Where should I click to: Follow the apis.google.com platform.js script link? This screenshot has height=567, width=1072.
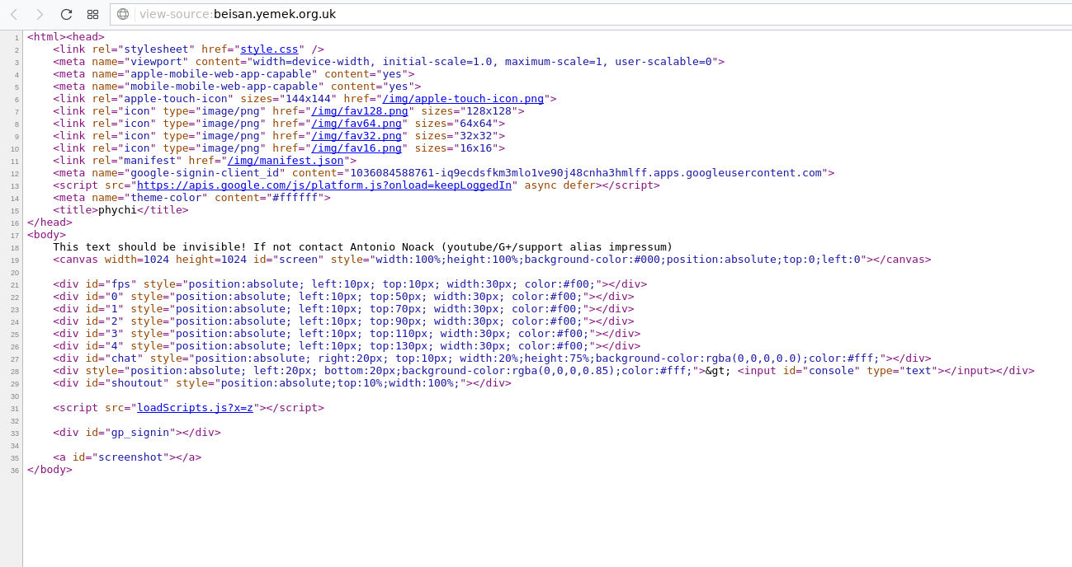click(324, 185)
